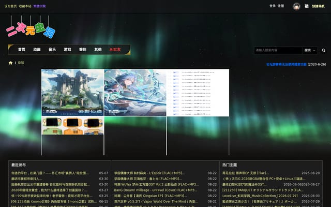
Task: Click the blue announcement link dated 2020-6-26
Action: point(287,64)
